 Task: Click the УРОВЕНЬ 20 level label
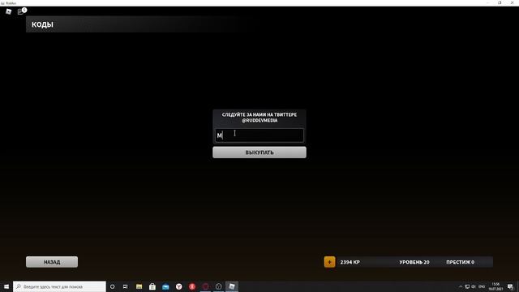414,262
